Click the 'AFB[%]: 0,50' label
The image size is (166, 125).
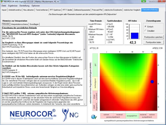tap(157, 48)
